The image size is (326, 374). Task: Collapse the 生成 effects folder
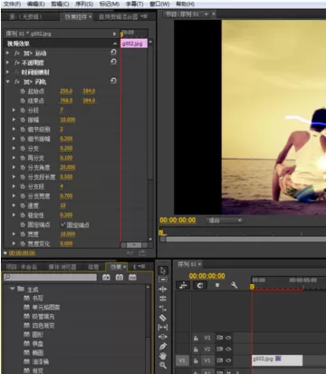point(13,289)
